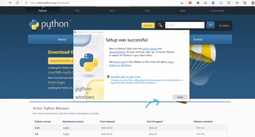255x137 pixels.
Task: Click the site Search input field
Action: point(185,25)
